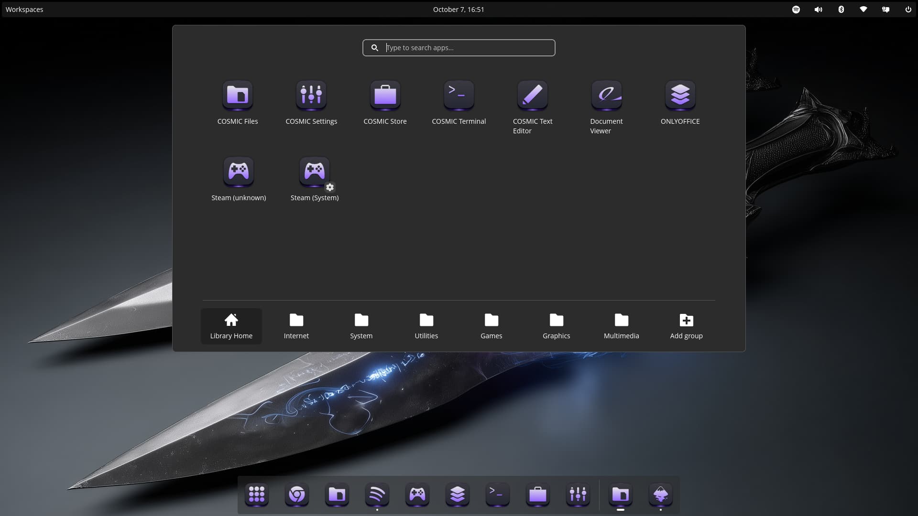Launch COSMIC Settings app
Image resolution: width=918 pixels, height=516 pixels.
tap(311, 95)
